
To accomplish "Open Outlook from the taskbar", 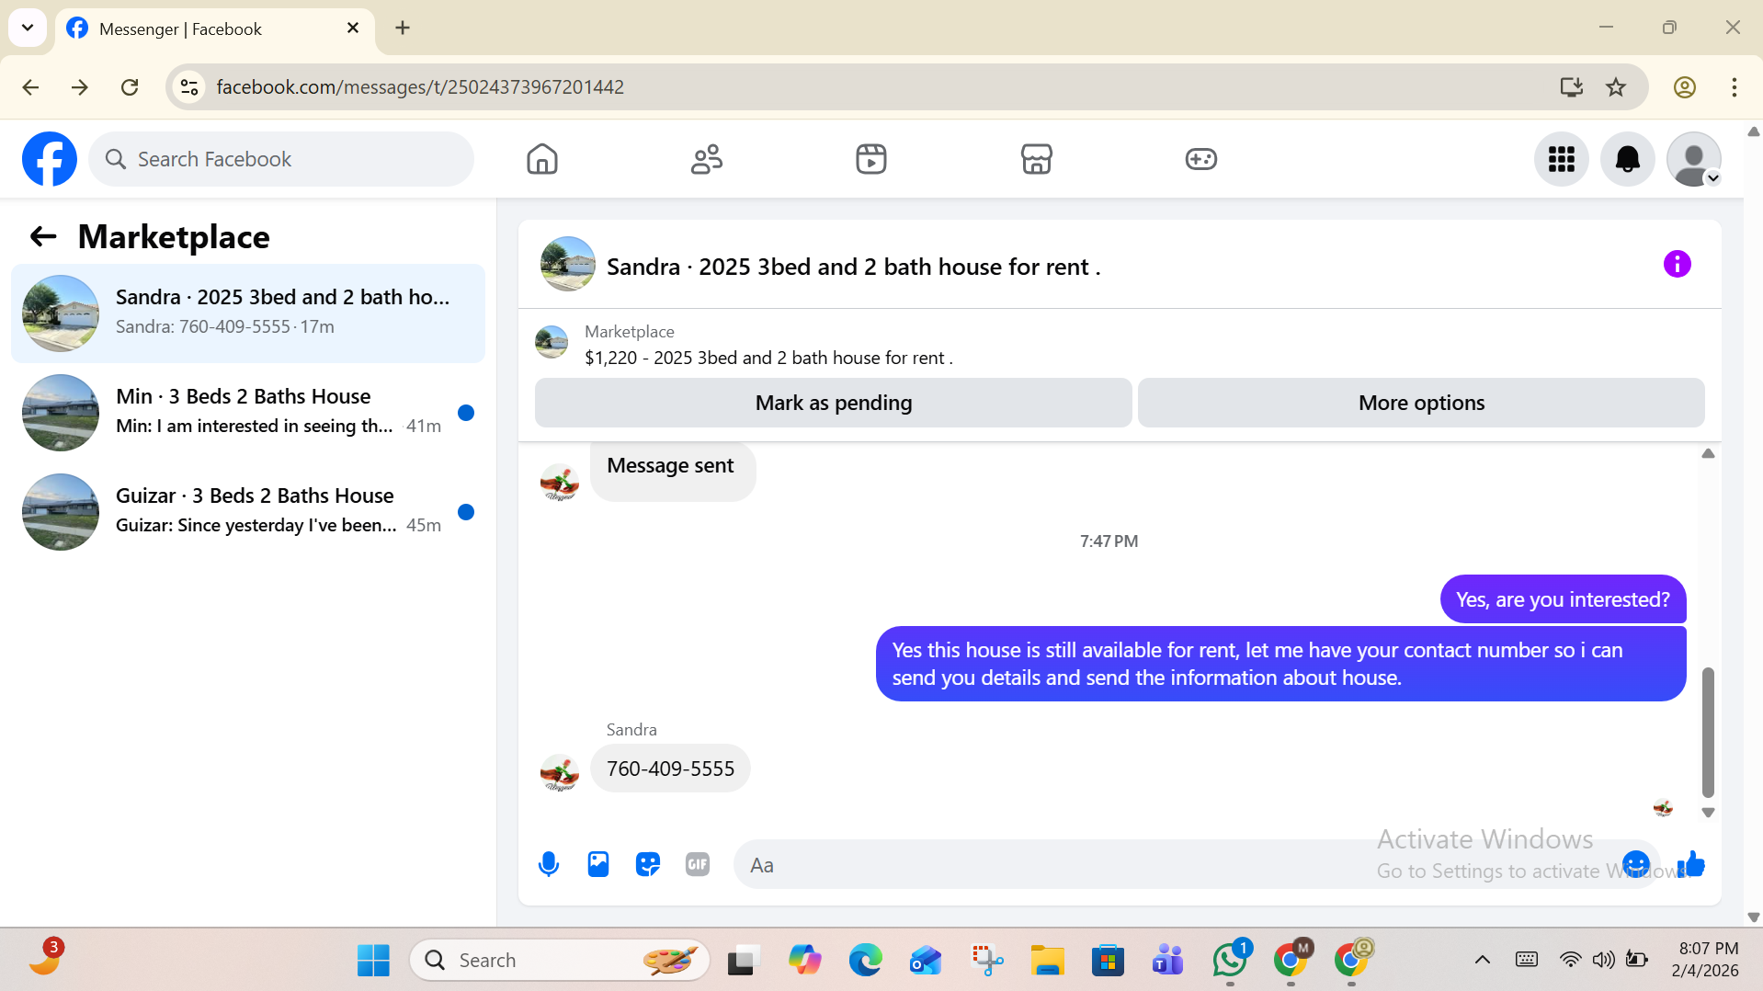I will coord(926,961).
